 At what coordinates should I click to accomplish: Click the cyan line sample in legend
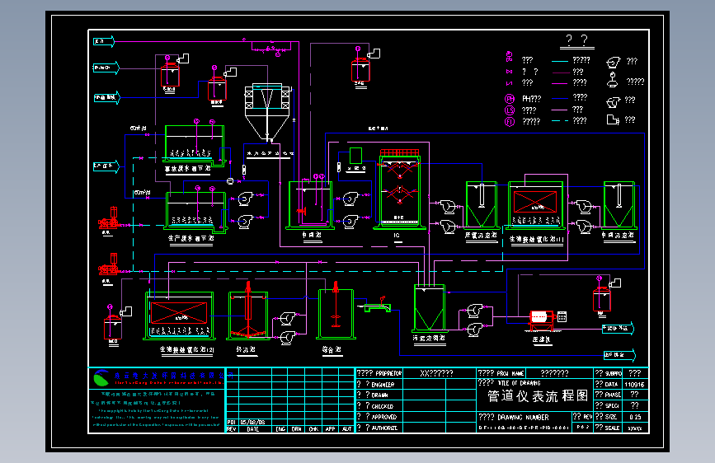point(559,61)
